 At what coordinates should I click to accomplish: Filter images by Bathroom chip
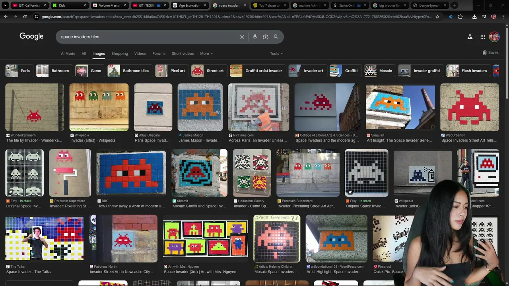click(54, 71)
